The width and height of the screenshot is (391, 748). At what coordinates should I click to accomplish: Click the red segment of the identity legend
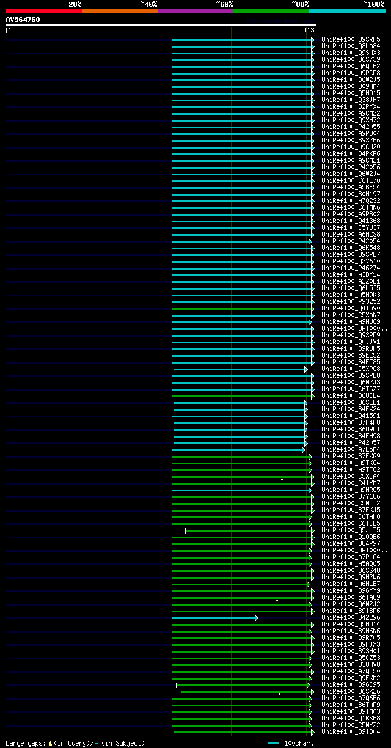[44, 11]
